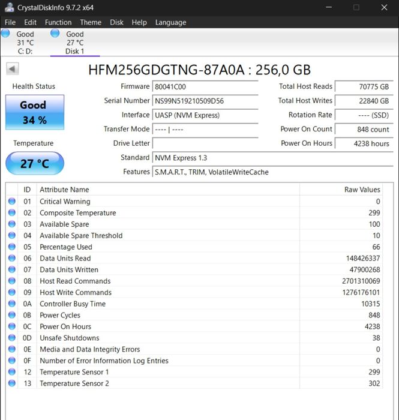Click the Interface field UASP (NVM Express)

coord(205,115)
